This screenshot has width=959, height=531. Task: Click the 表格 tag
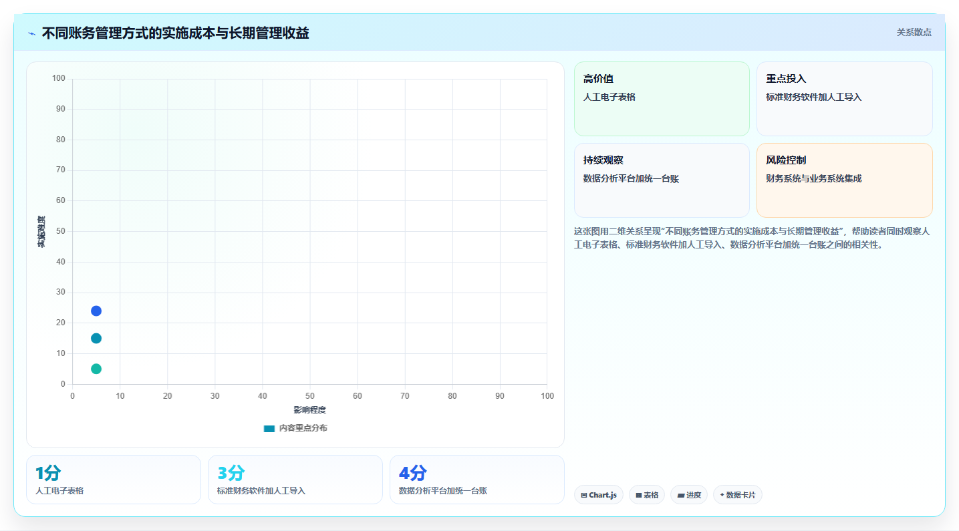click(647, 495)
